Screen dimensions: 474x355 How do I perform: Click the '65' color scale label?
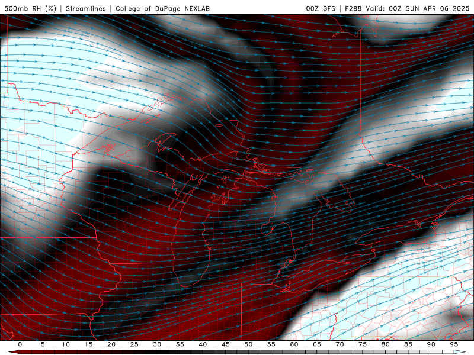317,344
